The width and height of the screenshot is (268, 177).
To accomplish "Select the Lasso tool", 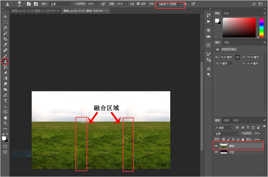I will (x=5, y=28).
